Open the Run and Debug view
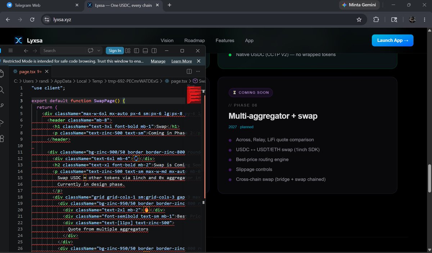The height and width of the screenshot is (253, 432). click(x=2, y=122)
